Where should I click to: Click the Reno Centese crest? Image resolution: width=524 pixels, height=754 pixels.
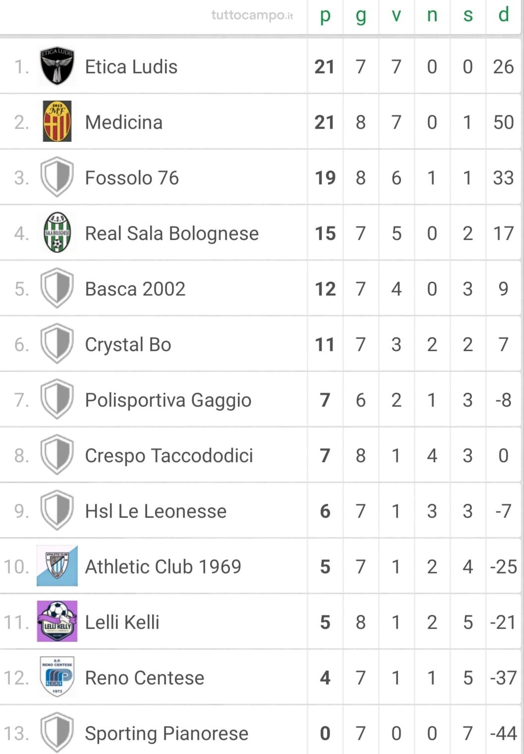tap(57, 677)
